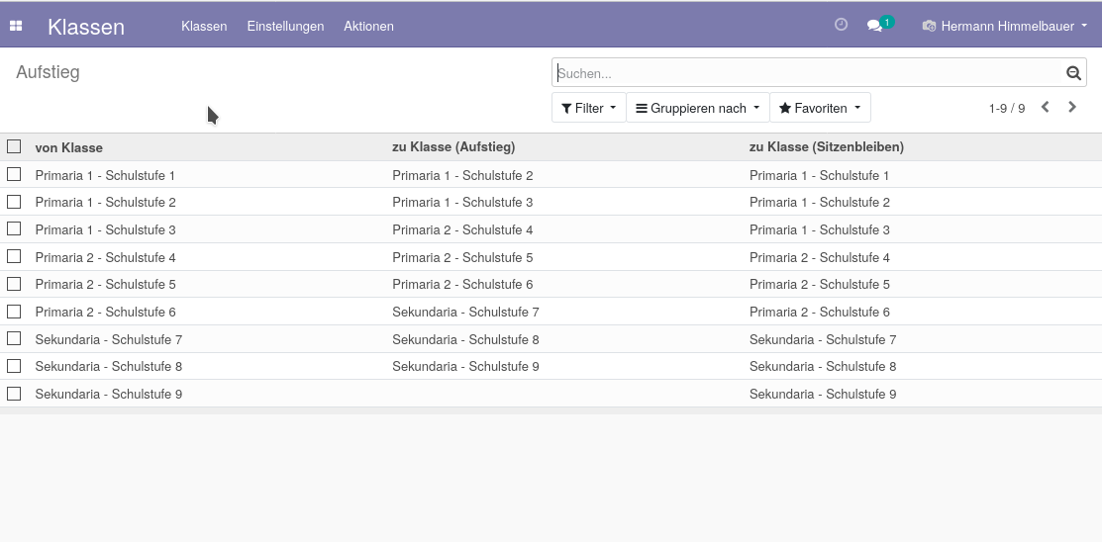Open the conversations chat bubble icon
Image resolution: width=1102 pixels, height=542 pixels.
pyautogui.click(x=874, y=26)
